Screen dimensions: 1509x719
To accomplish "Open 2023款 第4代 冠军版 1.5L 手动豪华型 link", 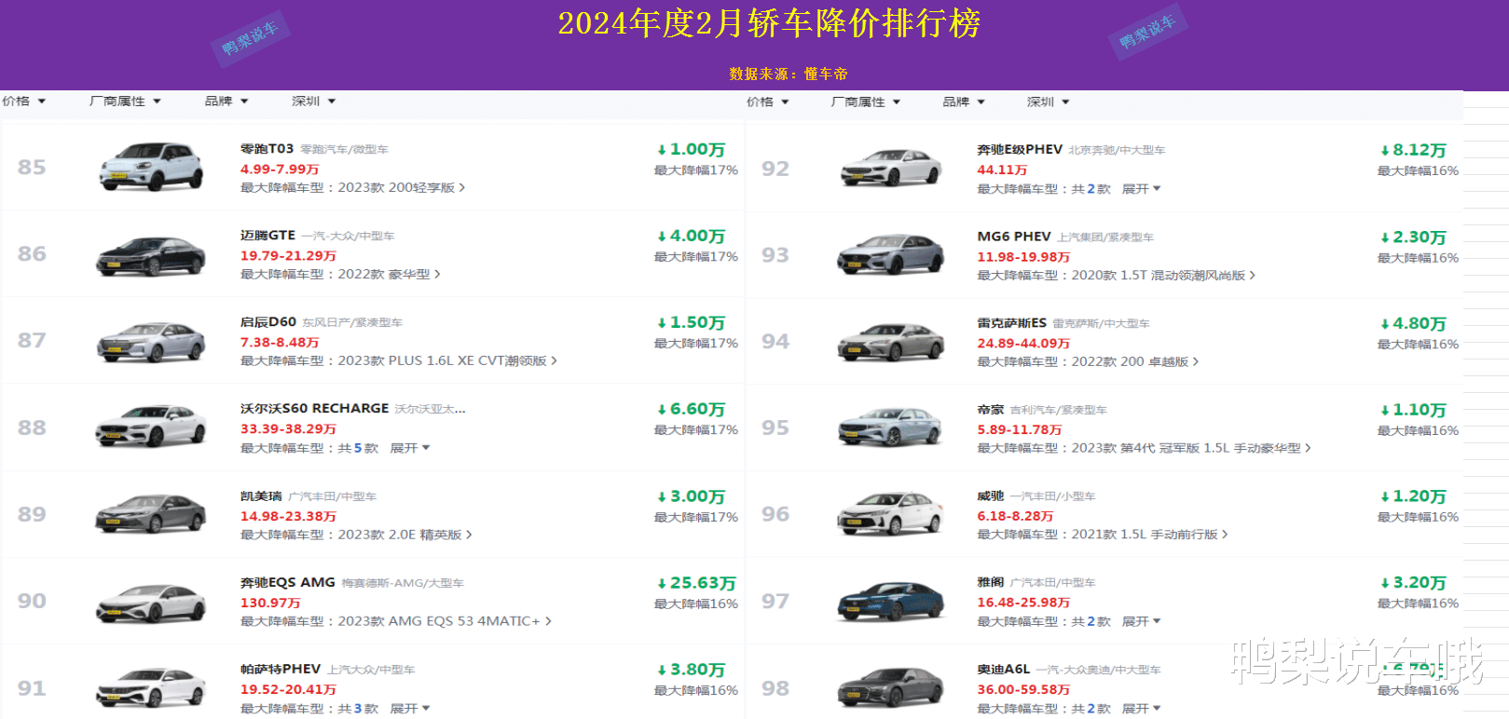I will pyautogui.click(x=1191, y=449).
